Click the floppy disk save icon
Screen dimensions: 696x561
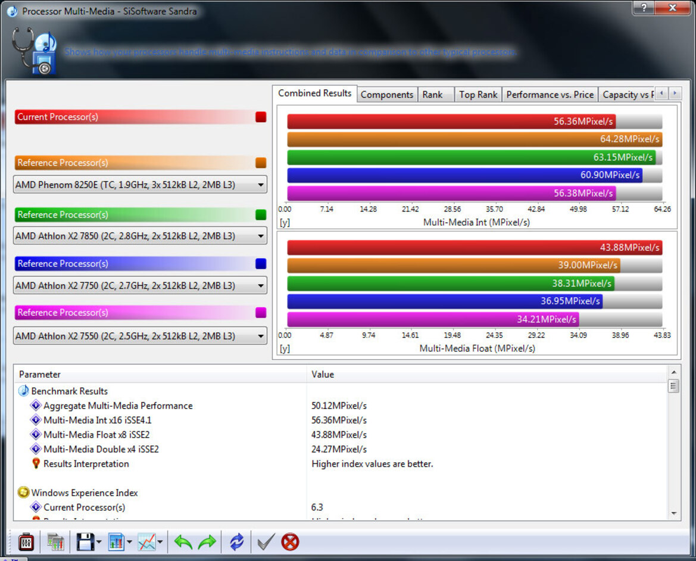(x=85, y=542)
